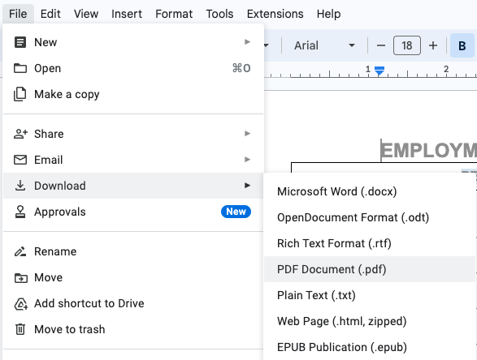
Task: Click the Rename pencil icon
Action: 20,251
